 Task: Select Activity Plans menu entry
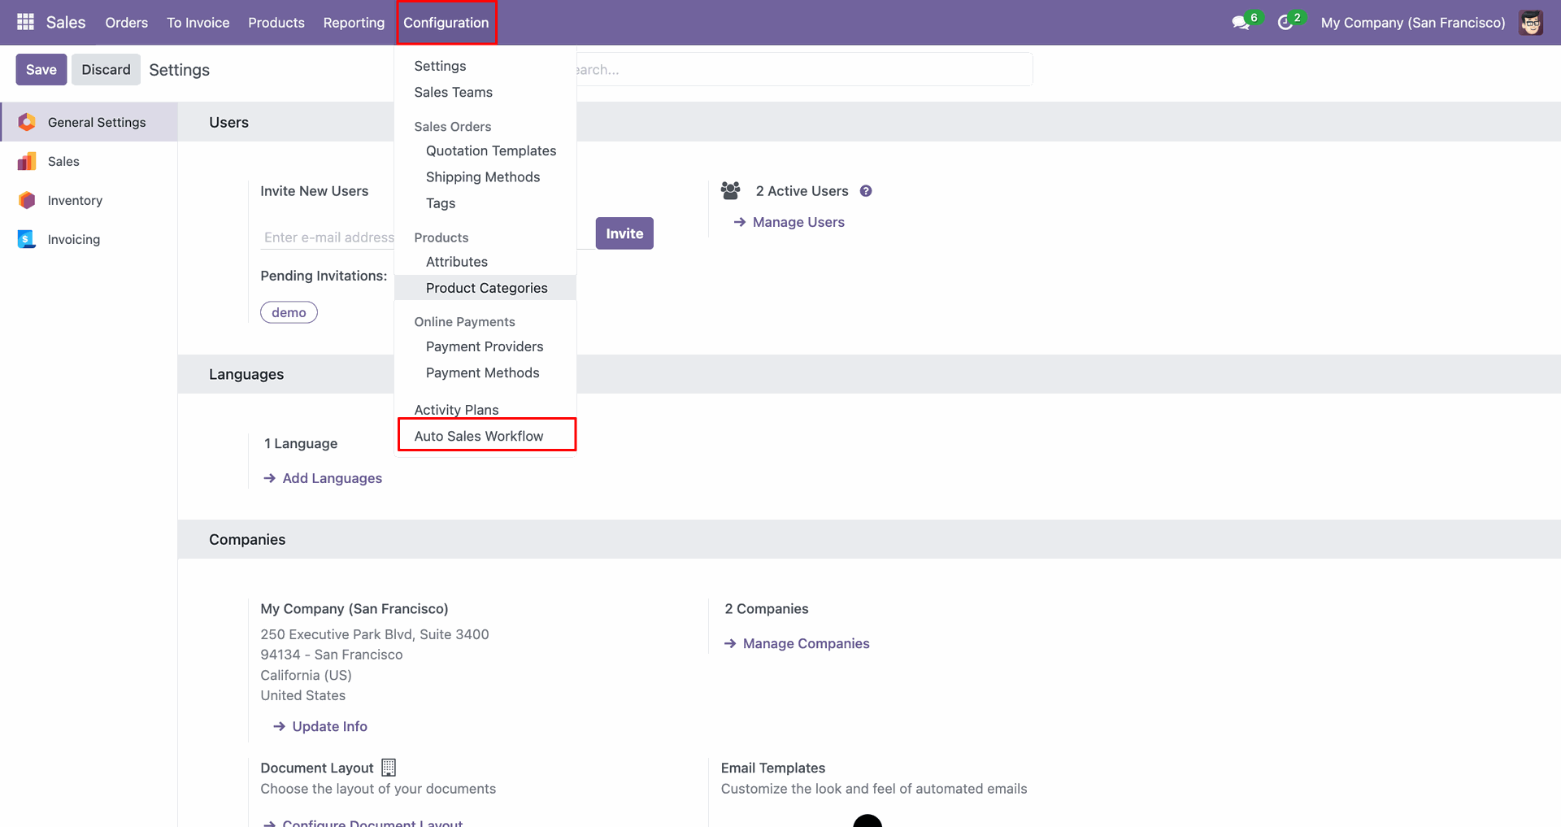[485, 409]
